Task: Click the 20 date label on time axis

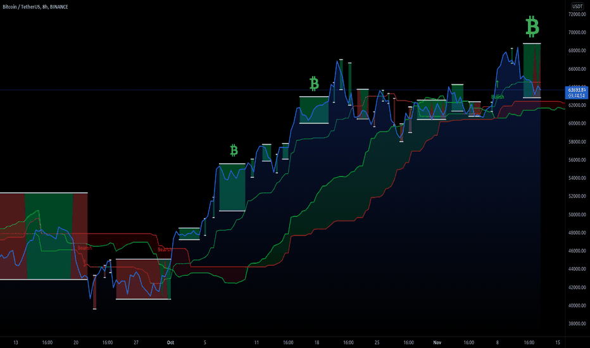Action: 75,342
